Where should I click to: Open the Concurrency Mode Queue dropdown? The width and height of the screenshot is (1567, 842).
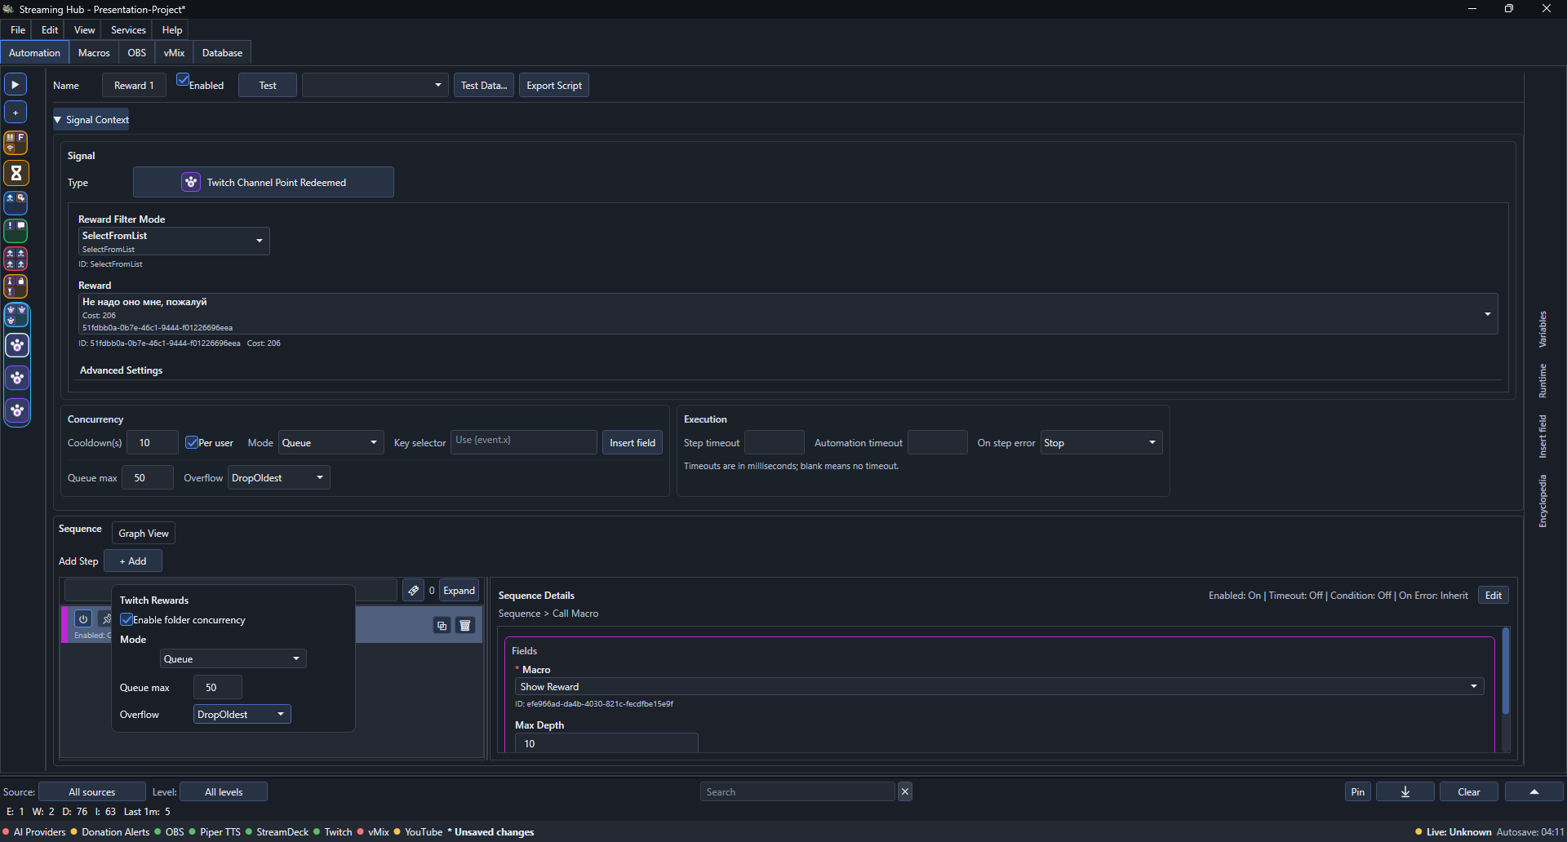tap(331, 442)
